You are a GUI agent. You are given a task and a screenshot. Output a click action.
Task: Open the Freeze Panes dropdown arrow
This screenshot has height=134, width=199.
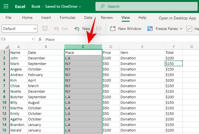coord(181,29)
